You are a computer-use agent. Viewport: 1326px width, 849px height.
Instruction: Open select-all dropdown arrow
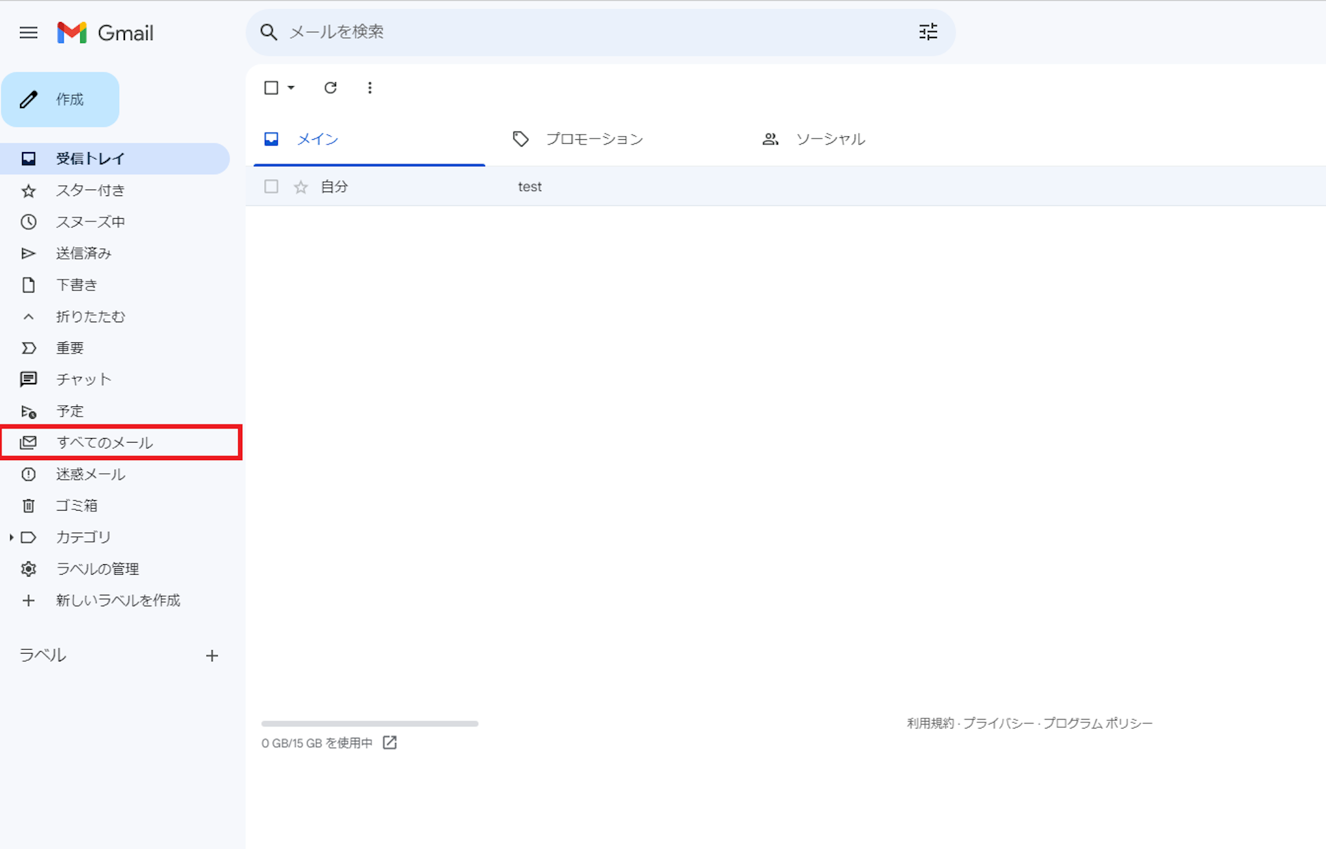click(x=291, y=87)
